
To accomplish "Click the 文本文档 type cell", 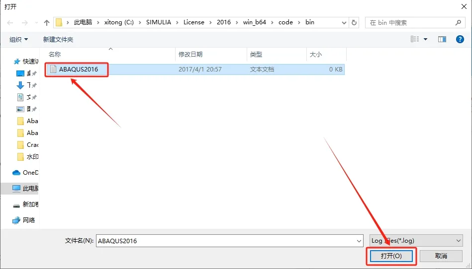I will click(262, 69).
